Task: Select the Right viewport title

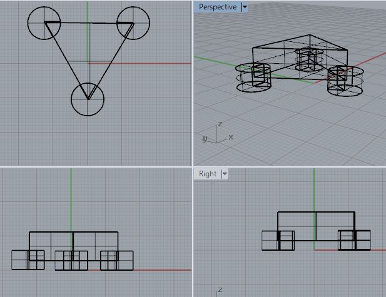Action: point(208,174)
